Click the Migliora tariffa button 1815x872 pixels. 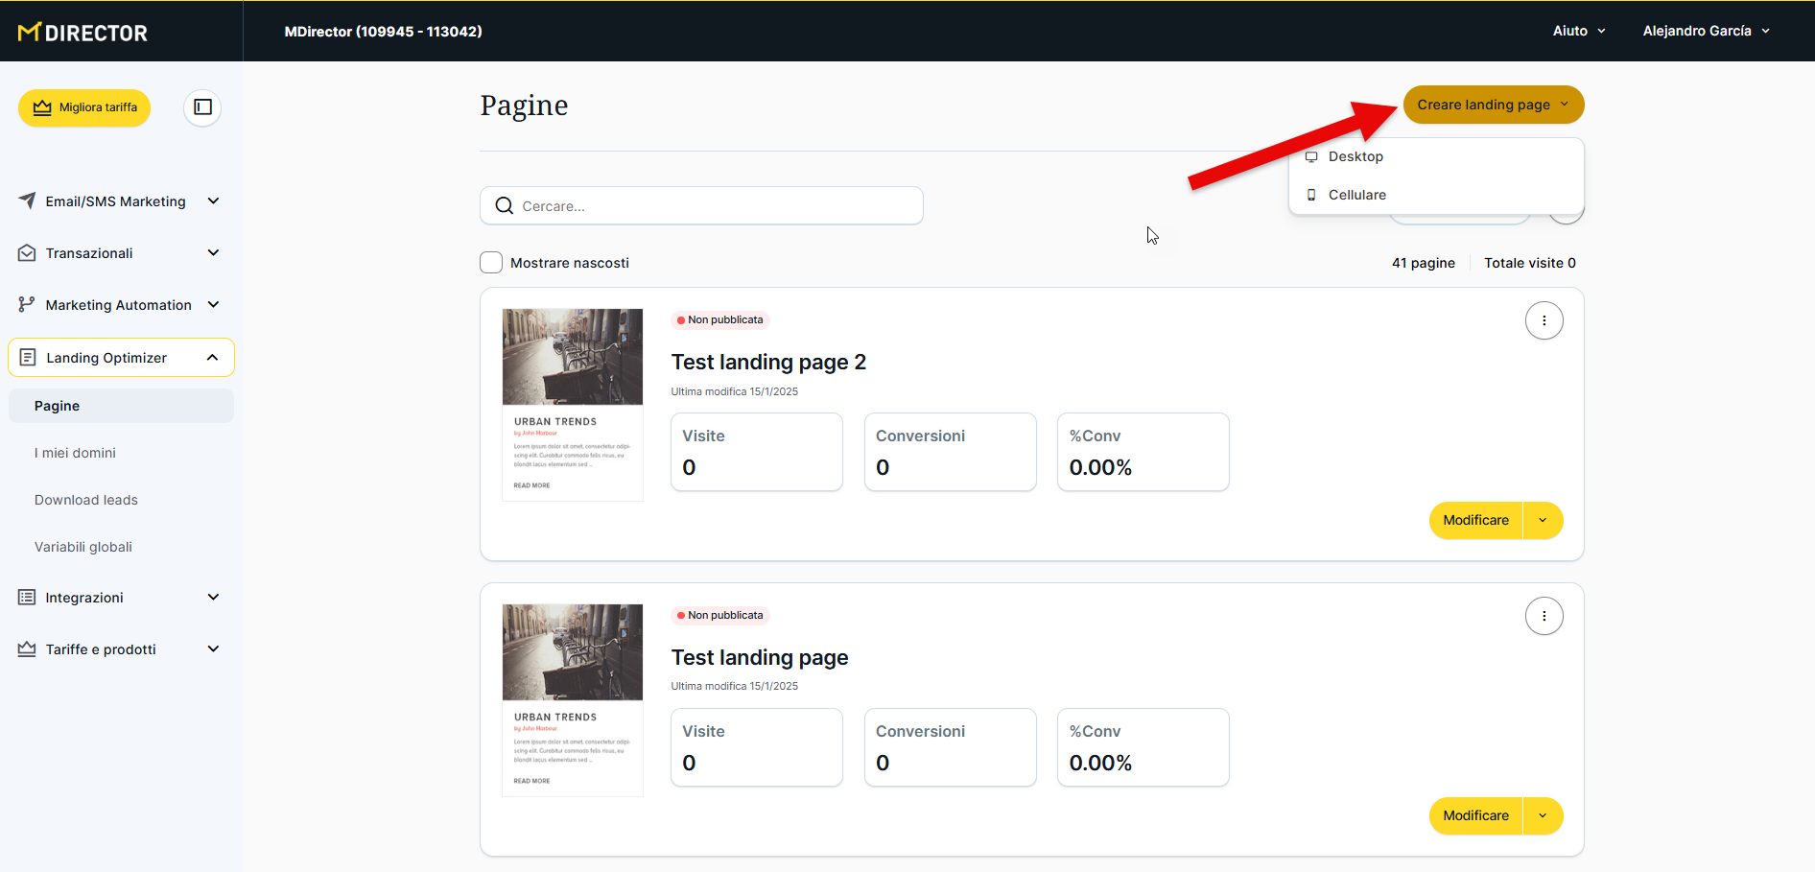tap(84, 107)
